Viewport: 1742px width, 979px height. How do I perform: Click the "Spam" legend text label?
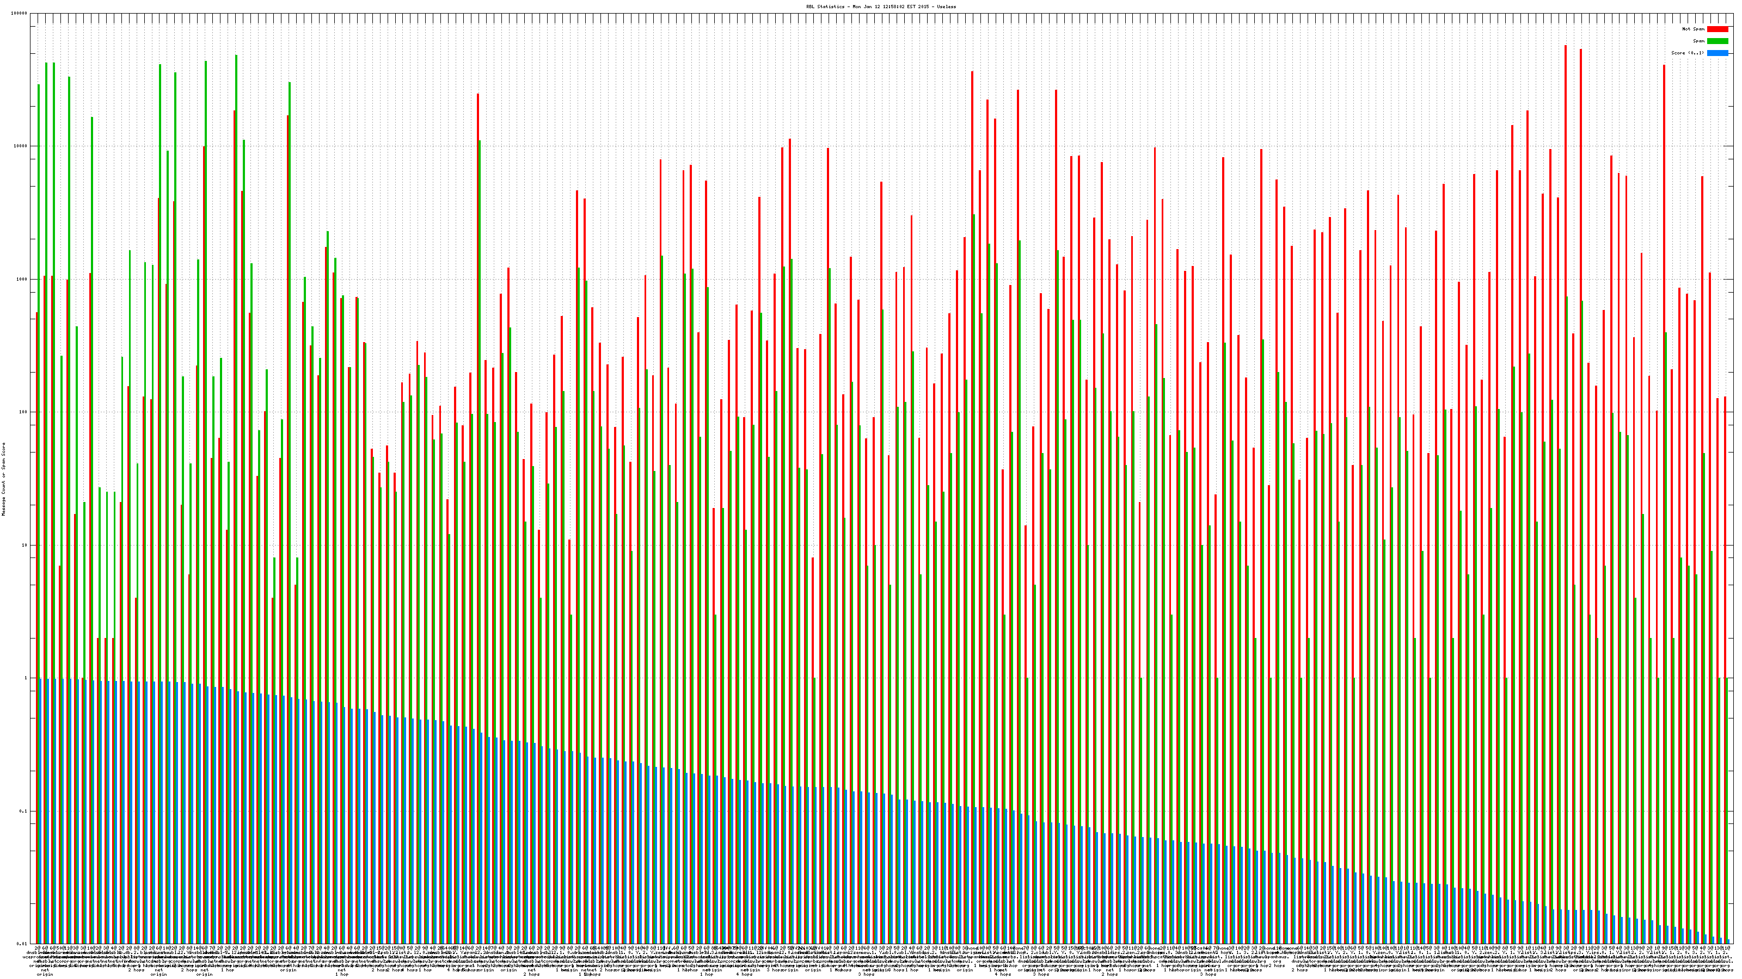click(x=1698, y=41)
